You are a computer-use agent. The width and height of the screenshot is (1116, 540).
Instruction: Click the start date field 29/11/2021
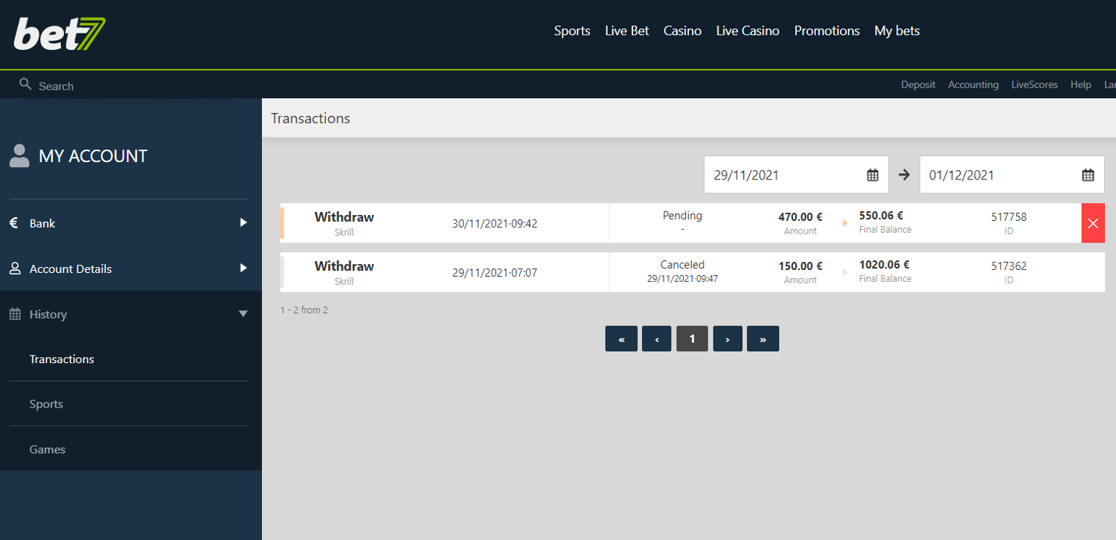(781, 176)
